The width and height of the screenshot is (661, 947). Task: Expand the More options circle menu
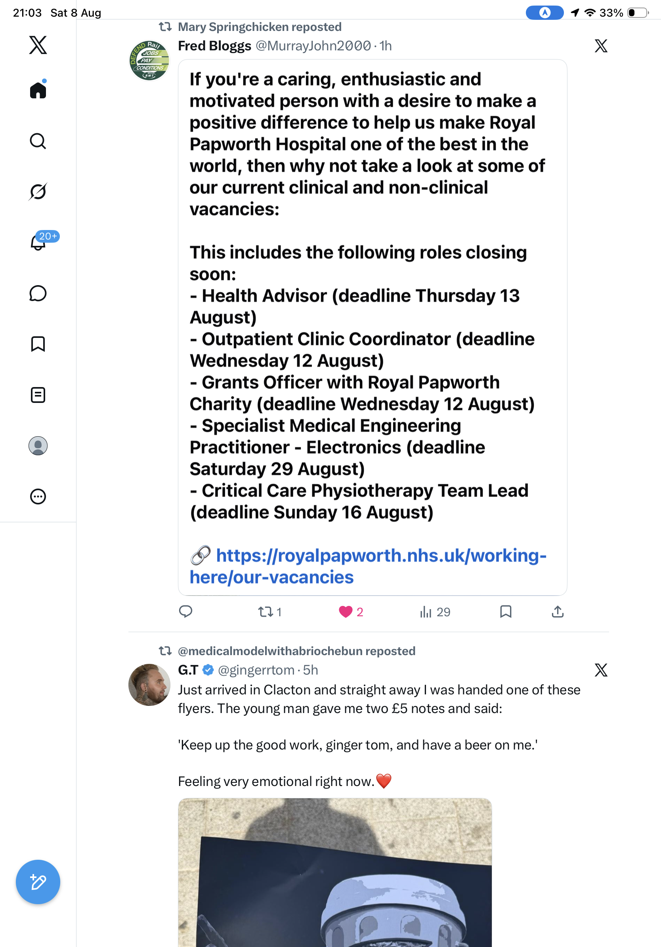[38, 497]
